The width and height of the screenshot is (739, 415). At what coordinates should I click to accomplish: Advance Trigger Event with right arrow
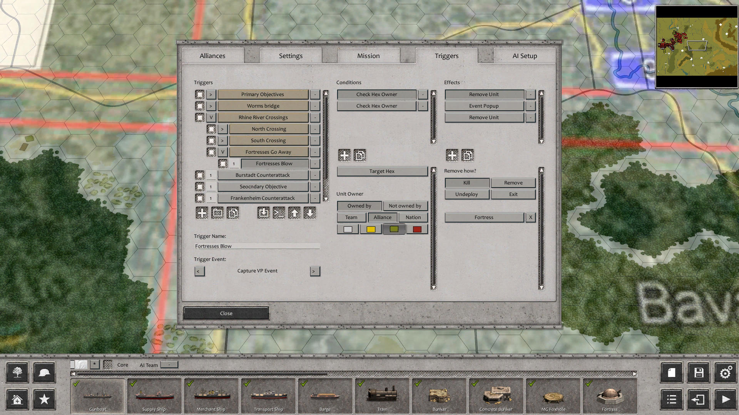315,271
